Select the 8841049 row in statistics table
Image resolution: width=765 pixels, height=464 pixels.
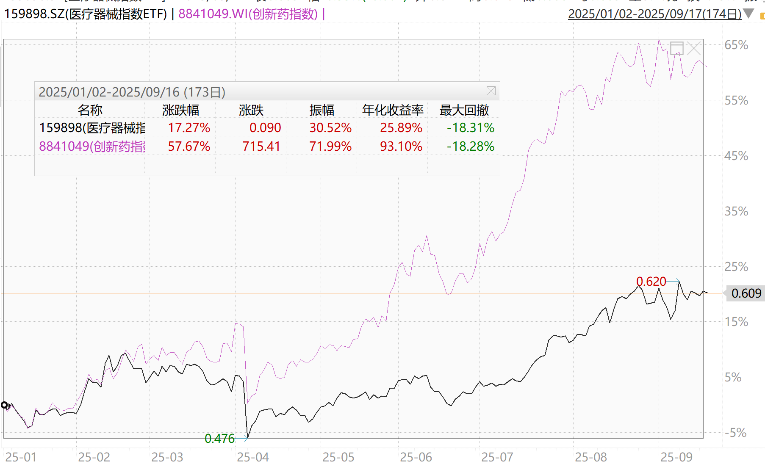(x=92, y=146)
